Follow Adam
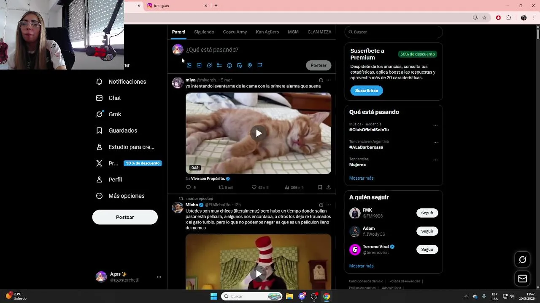 pos(427,231)
